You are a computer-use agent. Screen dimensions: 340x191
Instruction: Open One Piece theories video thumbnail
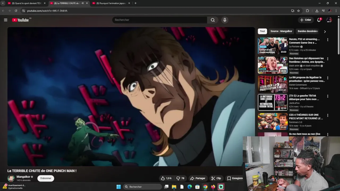pos(273,121)
